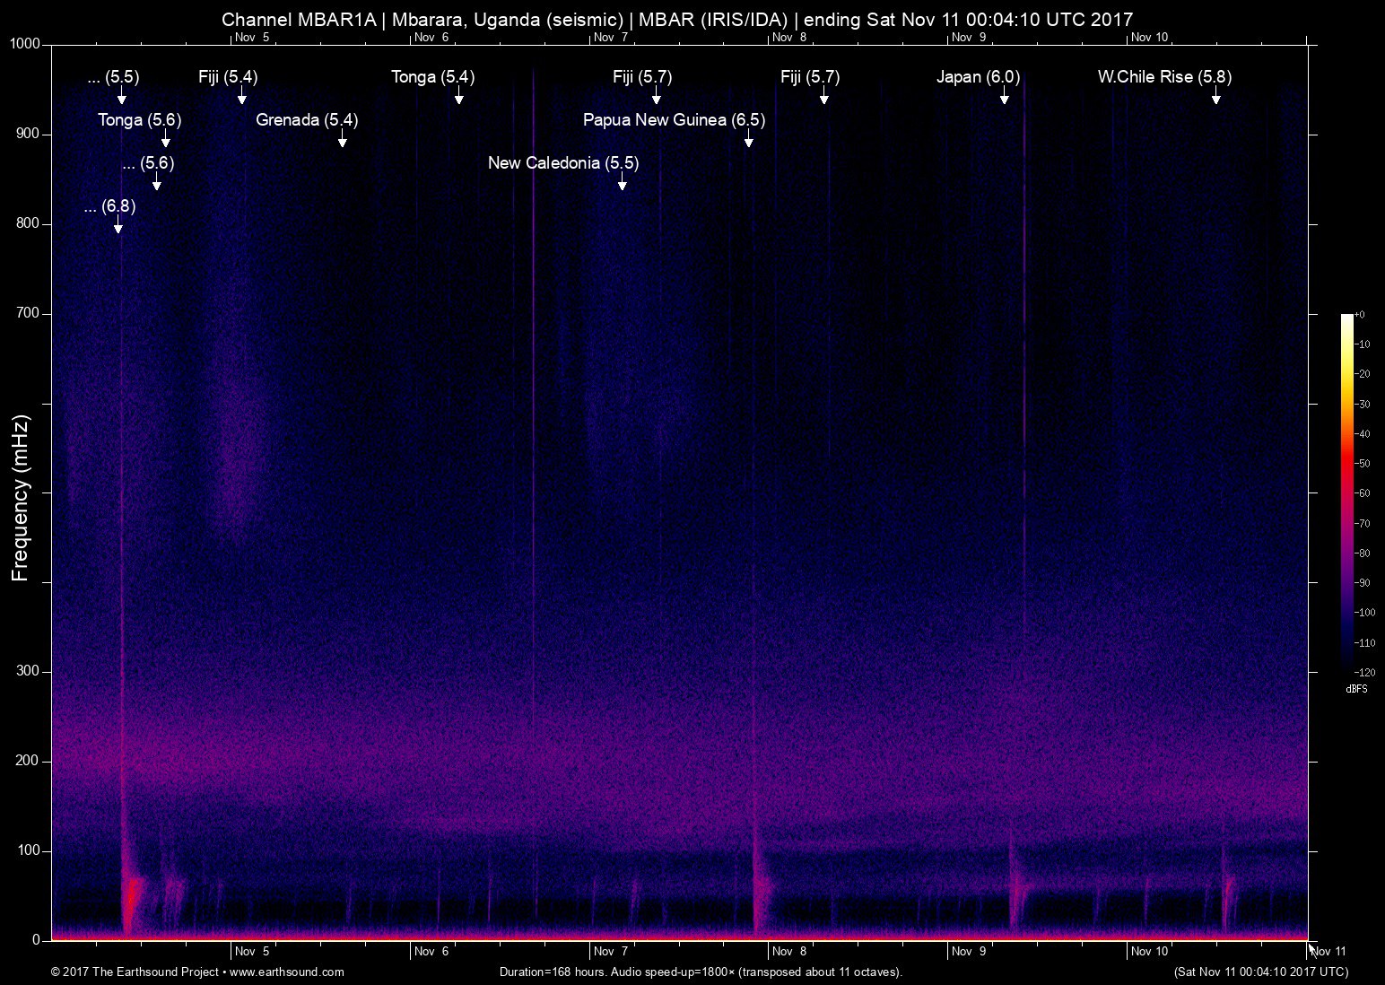
Task: Click the Japan (6.0) earthquake arrow marker
Action: click(x=1005, y=99)
